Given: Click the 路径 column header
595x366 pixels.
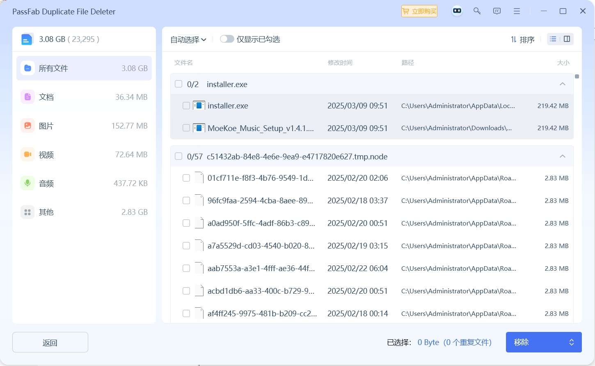Looking at the screenshot, I should [x=407, y=63].
